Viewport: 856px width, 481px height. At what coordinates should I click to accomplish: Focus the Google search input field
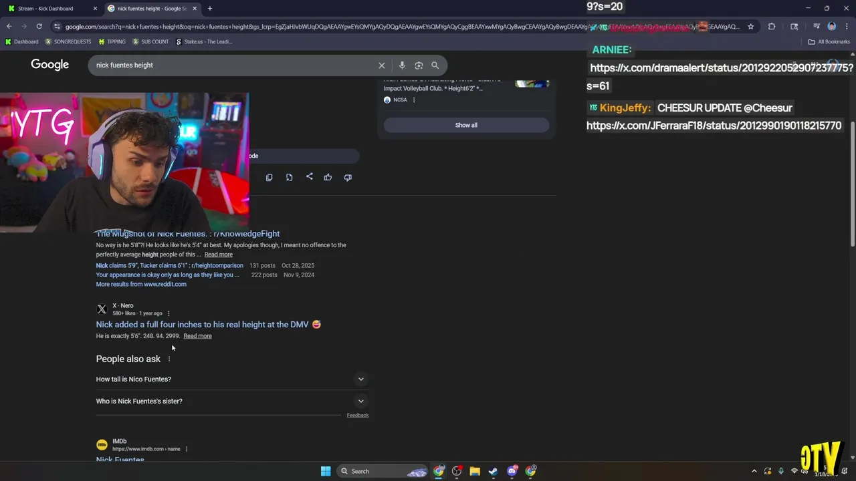[x=234, y=65]
